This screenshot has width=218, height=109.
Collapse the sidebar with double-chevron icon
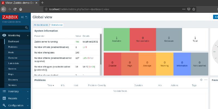(x=22, y=17)
